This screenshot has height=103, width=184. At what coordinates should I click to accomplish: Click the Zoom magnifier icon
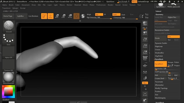click(145, 39)
